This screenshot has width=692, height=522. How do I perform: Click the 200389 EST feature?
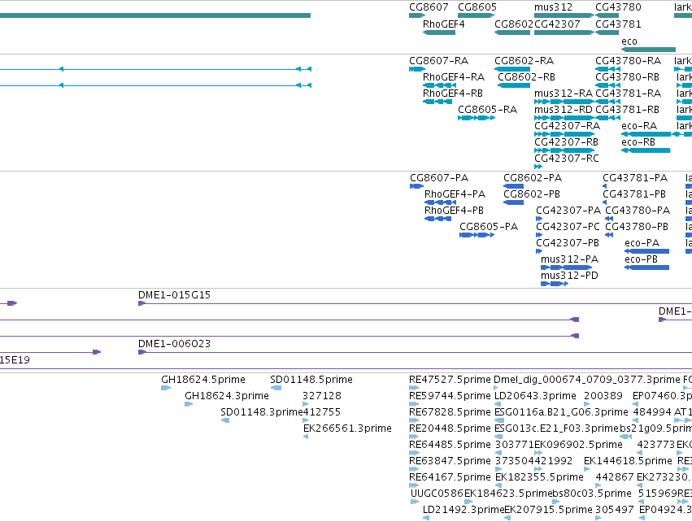coord(586,404)
